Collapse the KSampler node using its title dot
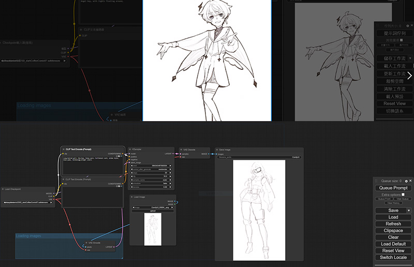This screenshot has width=414, height=267. (x=130, y=150)
